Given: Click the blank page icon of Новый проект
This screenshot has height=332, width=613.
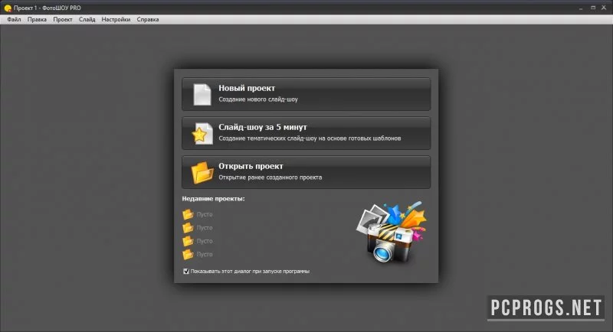Looking at the screenshot, I should point(202,94).
